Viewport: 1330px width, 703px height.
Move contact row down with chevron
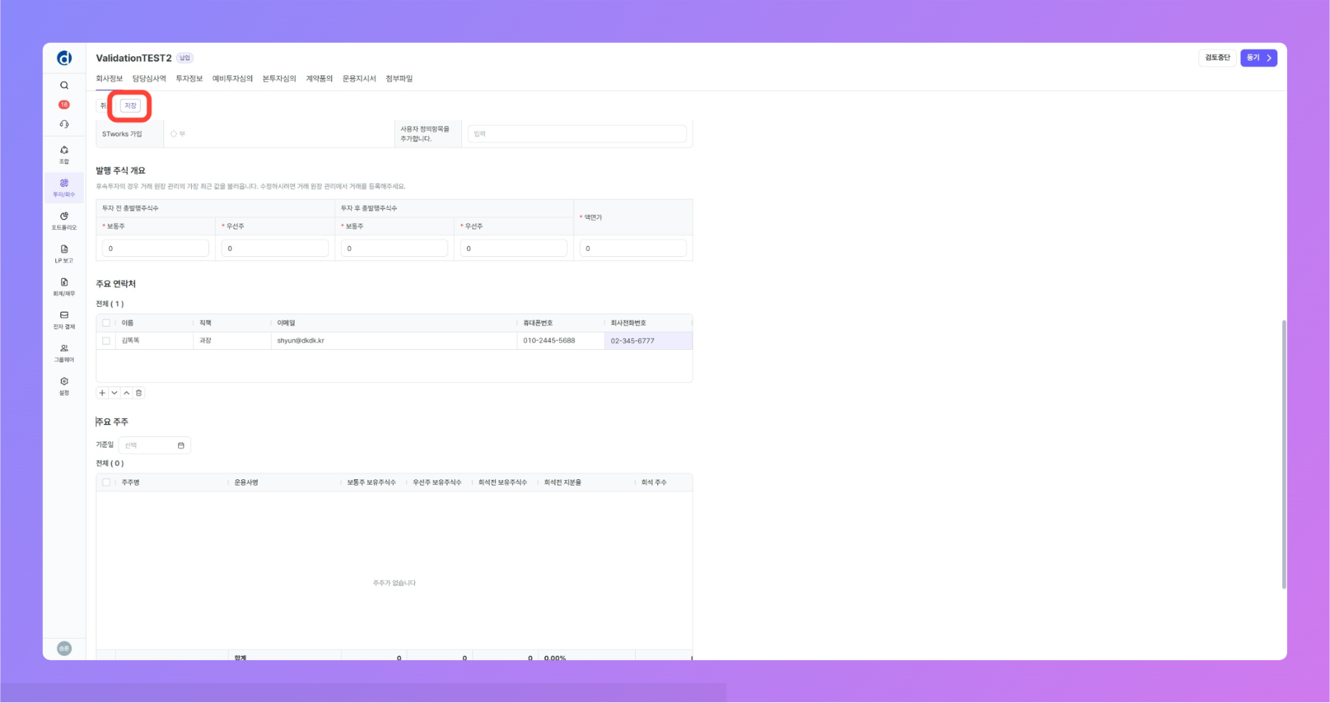(x=114, y=393)
